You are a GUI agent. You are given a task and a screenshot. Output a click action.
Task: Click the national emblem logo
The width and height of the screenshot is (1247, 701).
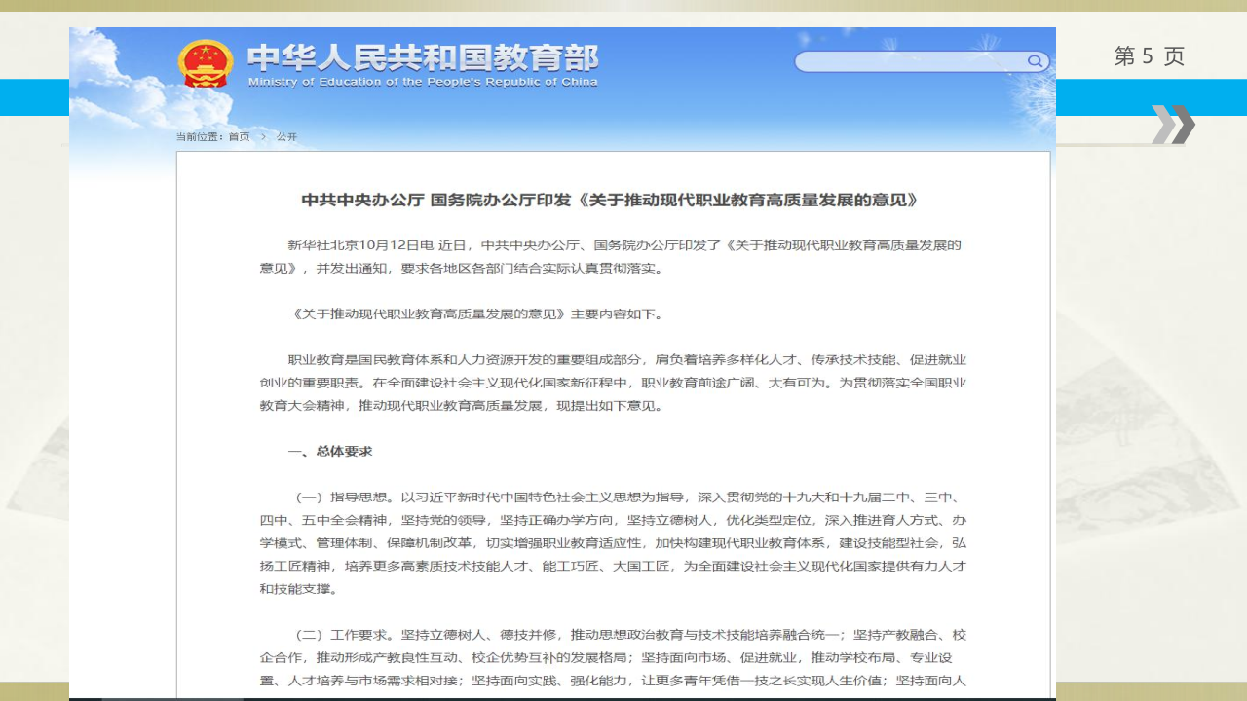point(206,63)
